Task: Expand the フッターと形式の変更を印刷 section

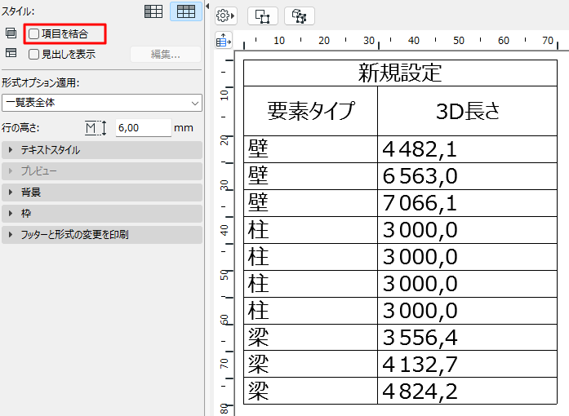Action: [x=102, y=235]
